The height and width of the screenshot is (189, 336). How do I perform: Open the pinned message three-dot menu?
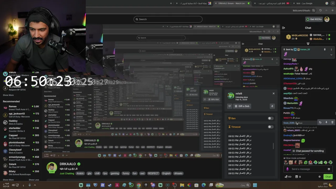tap(331, 50)
